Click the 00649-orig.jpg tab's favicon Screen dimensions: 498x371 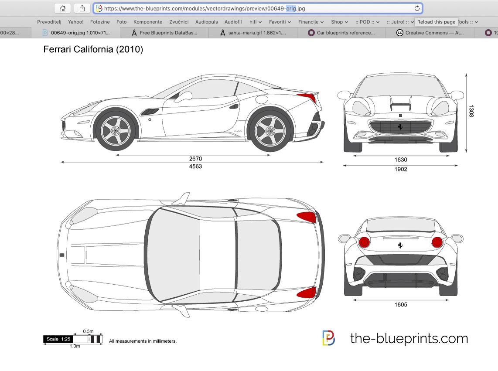tap(45, 33)
